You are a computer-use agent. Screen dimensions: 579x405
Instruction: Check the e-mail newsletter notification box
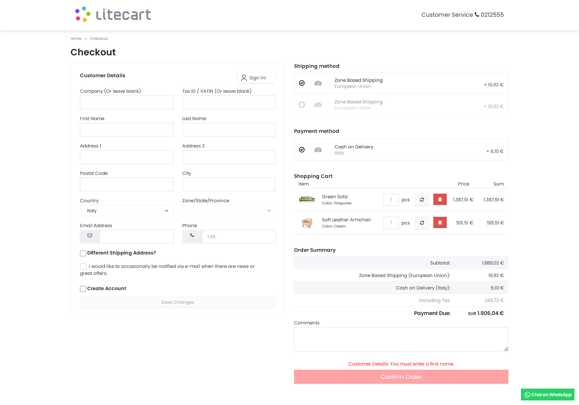click(x=83, y=267)
